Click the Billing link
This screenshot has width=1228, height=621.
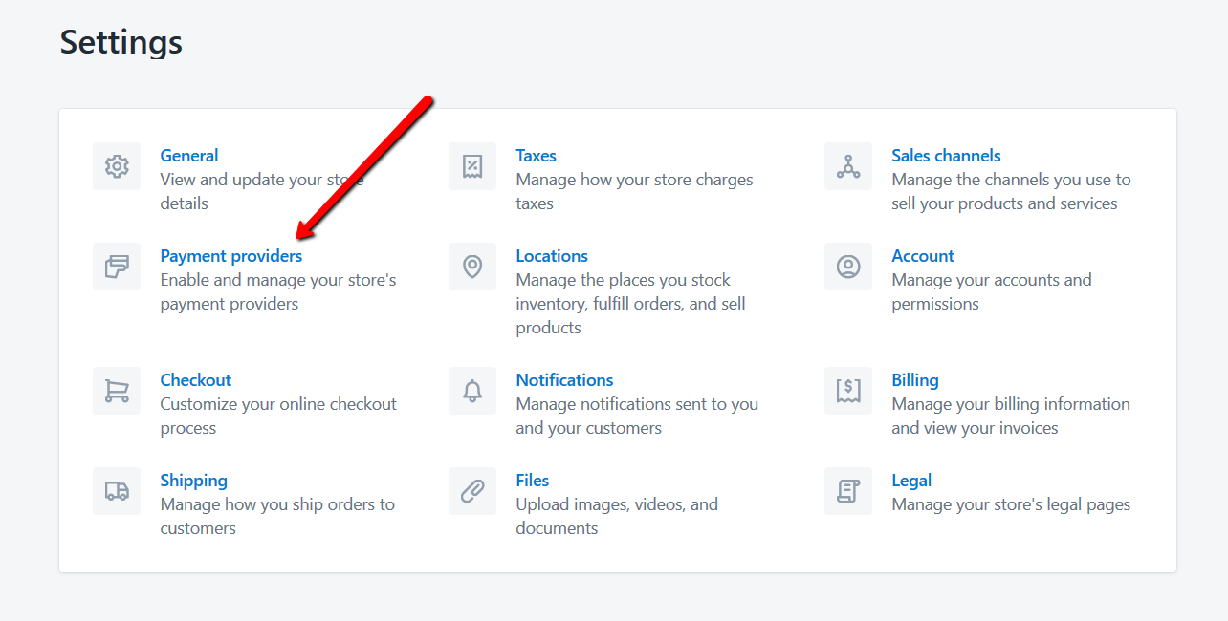[x=915, y=380]
